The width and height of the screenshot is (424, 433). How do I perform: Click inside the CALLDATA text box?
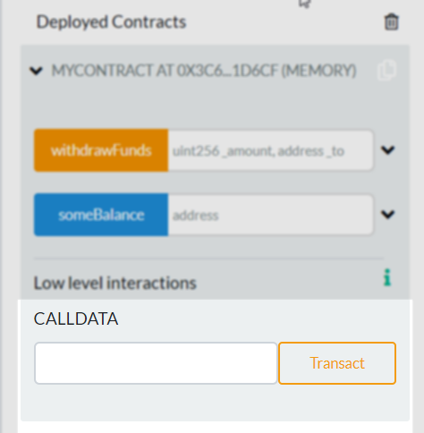pos(156,363)
